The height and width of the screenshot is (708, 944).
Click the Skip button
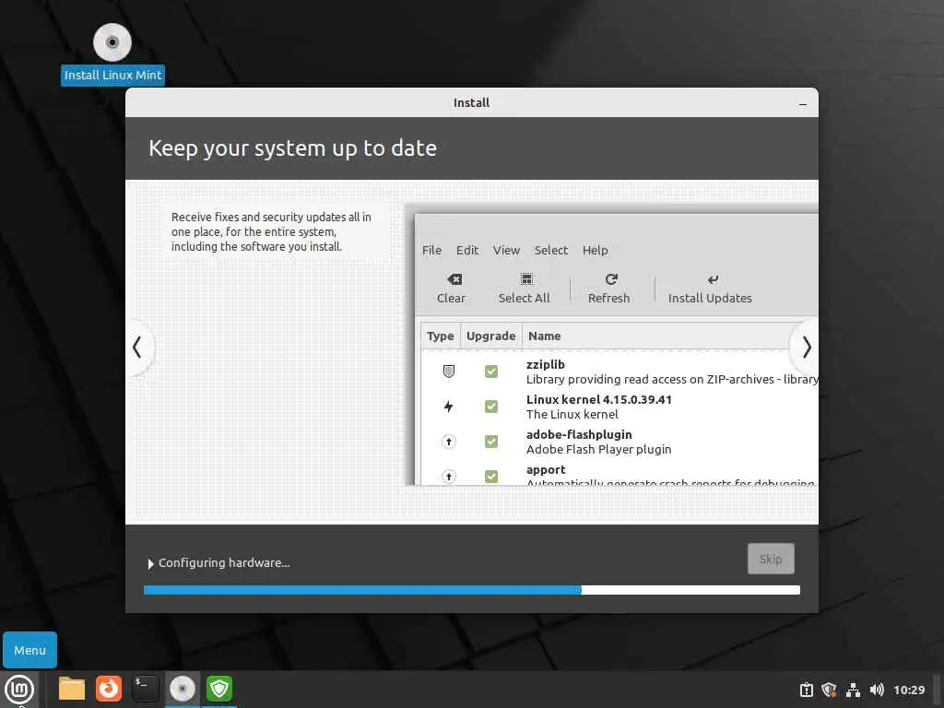click(771, 559)
